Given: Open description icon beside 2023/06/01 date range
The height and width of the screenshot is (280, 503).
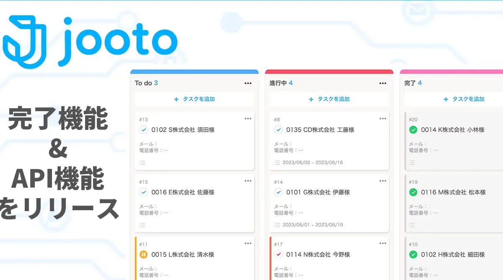Looking at the screenshot, I should tap(277, 225).
